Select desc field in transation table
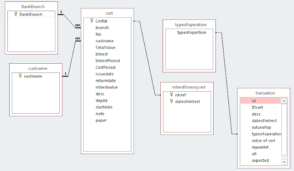 (x=256, y=114)
